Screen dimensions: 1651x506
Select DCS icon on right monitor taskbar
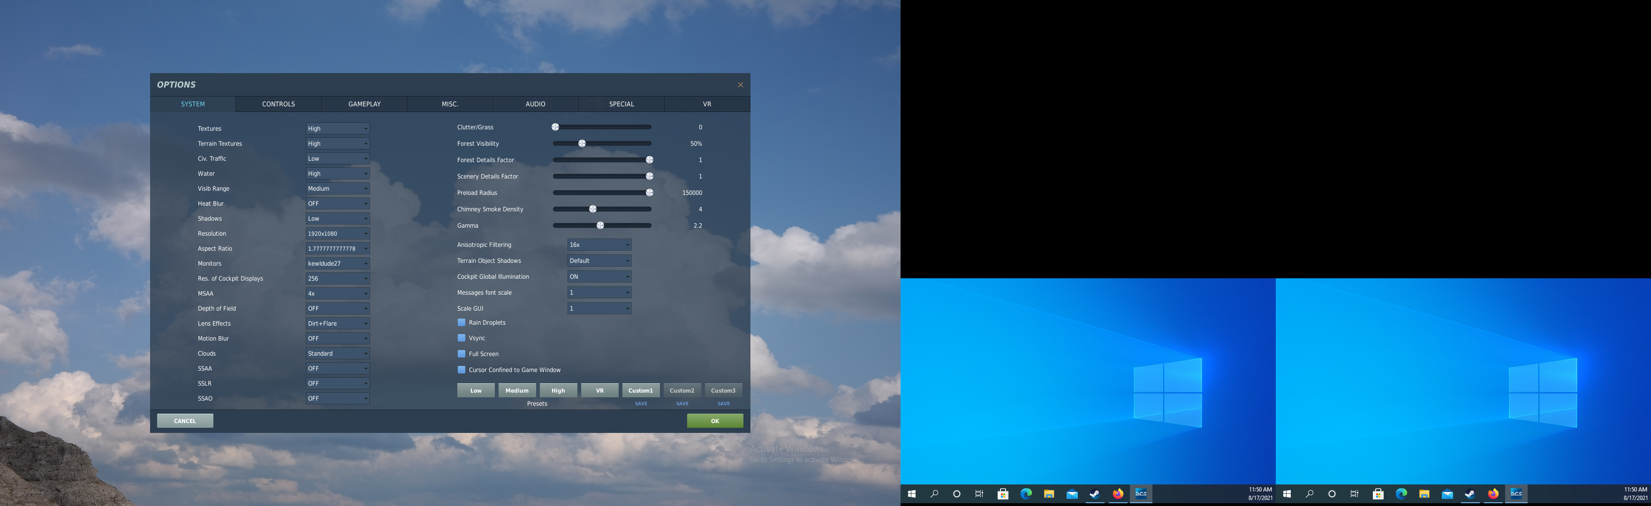tap(1516, 494)
